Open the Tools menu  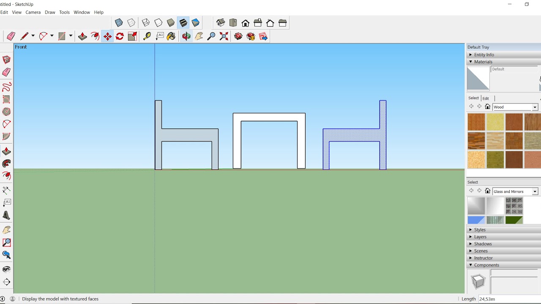point(64,12)
